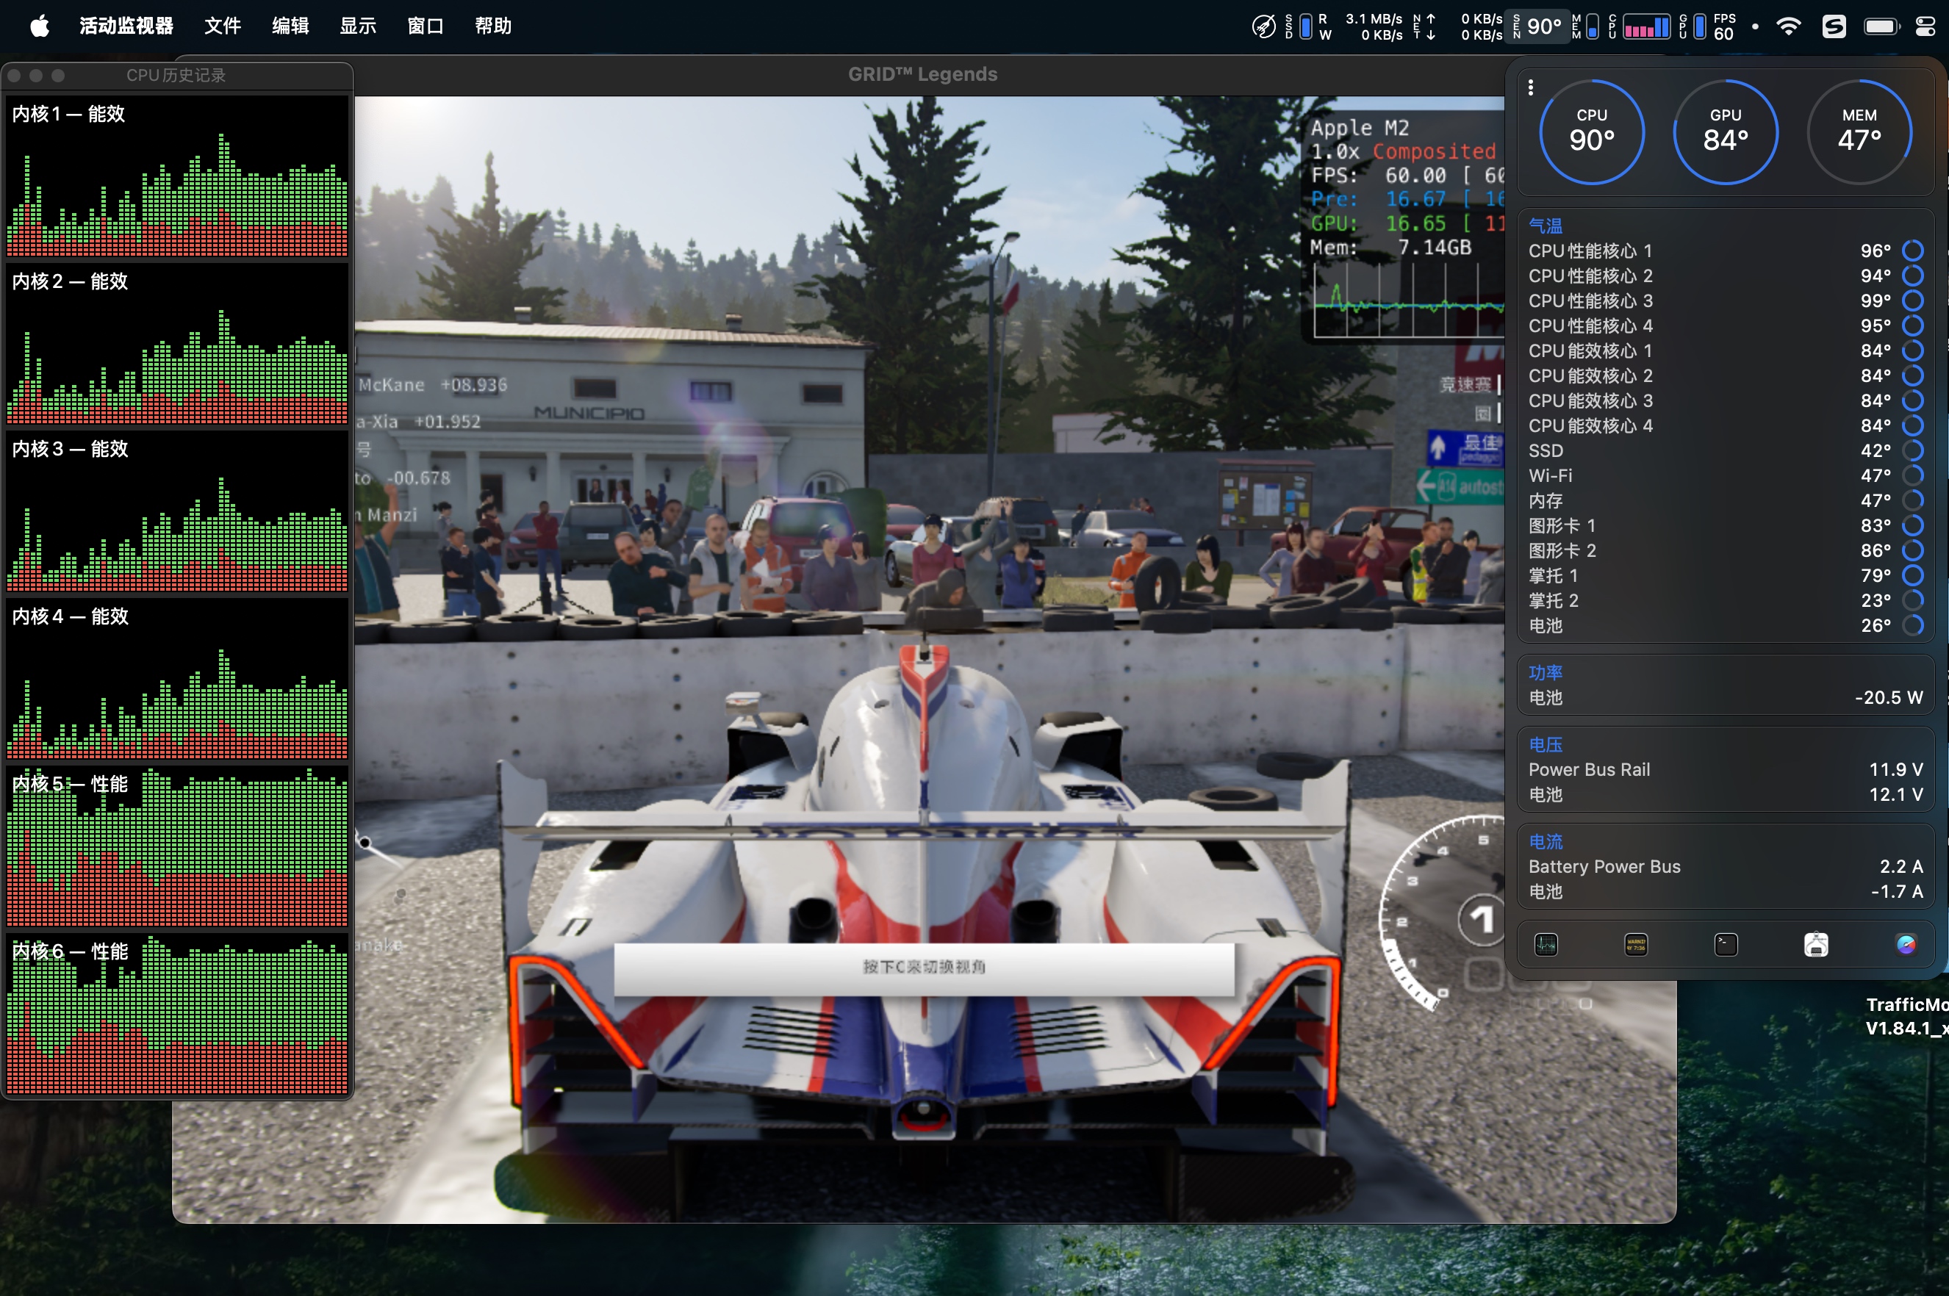The height and width of the screenshot is (1296, 1949).
Task: Click the 电池 -1.7 A current row
Action: (x=1725, y=891)
